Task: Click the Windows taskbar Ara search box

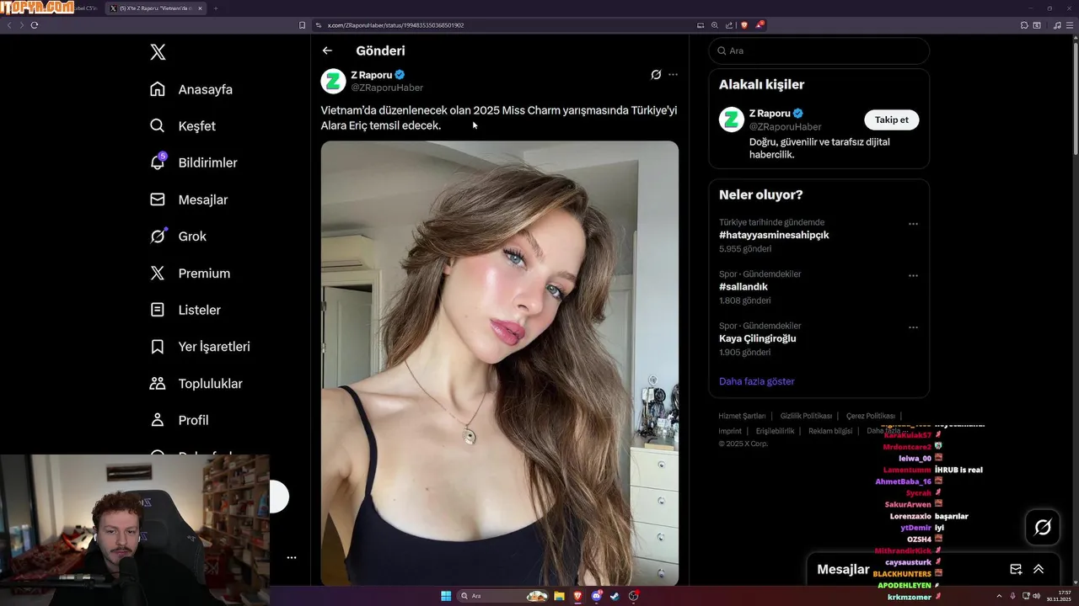Action: 503,596
